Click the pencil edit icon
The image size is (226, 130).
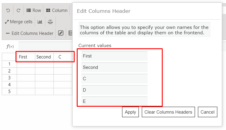tap(61, 33)
